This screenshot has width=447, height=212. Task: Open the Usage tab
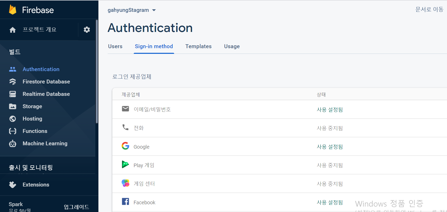tap(232, 46)
